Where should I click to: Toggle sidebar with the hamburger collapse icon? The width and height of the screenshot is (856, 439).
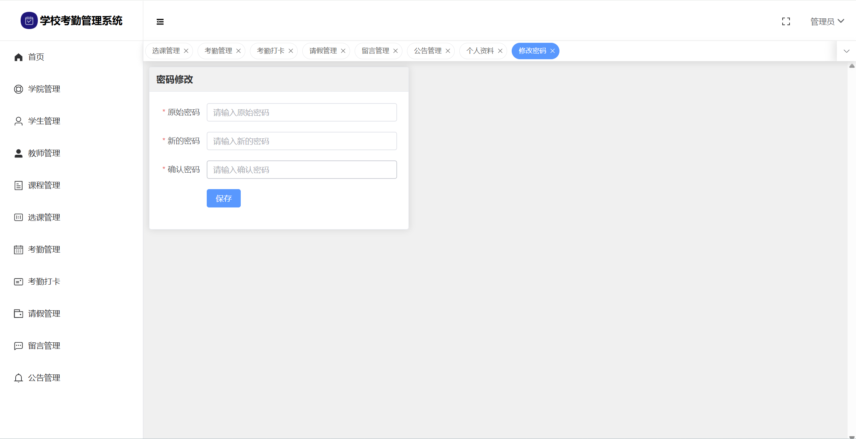pyautogui.click(x=160, y=22)
